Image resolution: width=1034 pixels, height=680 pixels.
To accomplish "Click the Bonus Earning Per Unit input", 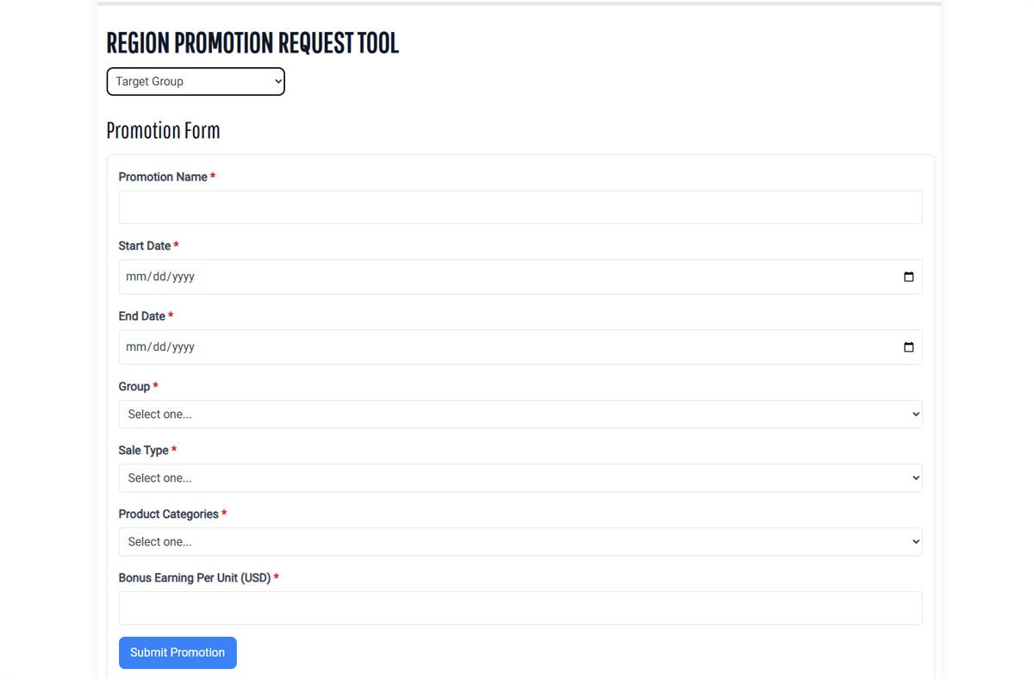I will pos(520,608).
